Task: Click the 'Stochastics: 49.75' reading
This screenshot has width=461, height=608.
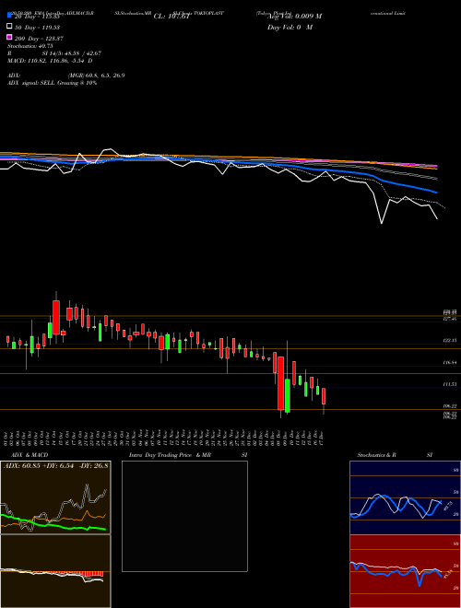Action: point(30,46)
